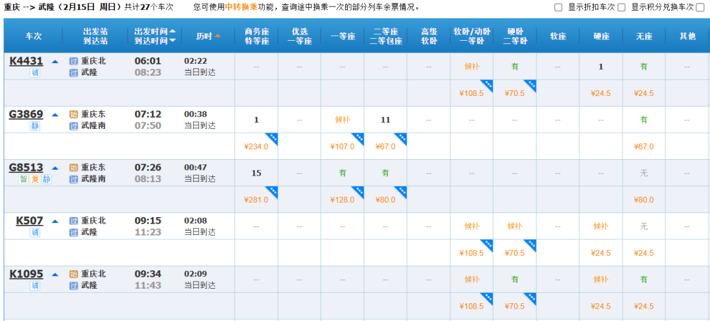The width and height of the screenshot is (710, 321).
Task: Open train G3869 details
Action: point(26,114)
